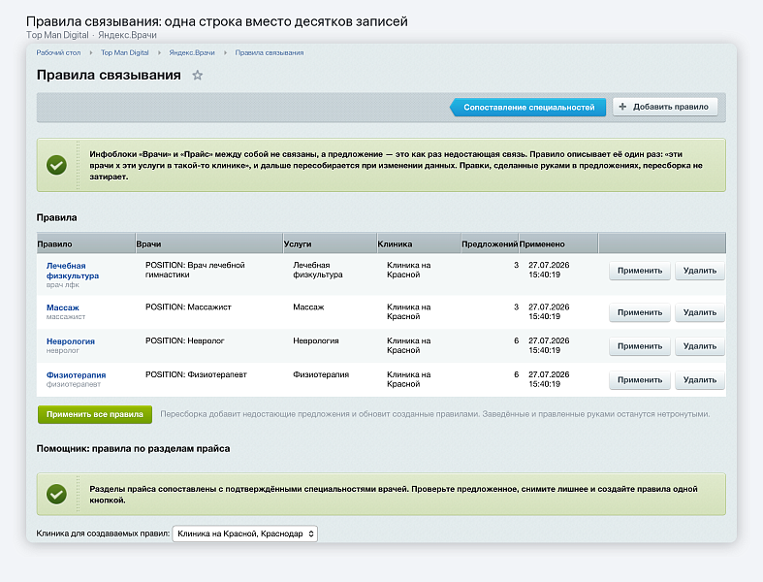763x582 pixels.
Task: Delete the Массаж rule
Action: click(x=700, y=312)
